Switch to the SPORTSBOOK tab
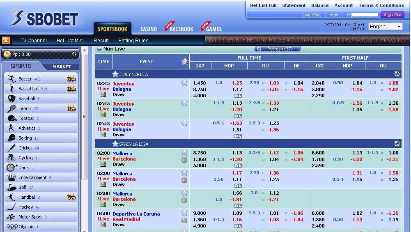Screen dimensions: 411x232 tap(113, 29)
